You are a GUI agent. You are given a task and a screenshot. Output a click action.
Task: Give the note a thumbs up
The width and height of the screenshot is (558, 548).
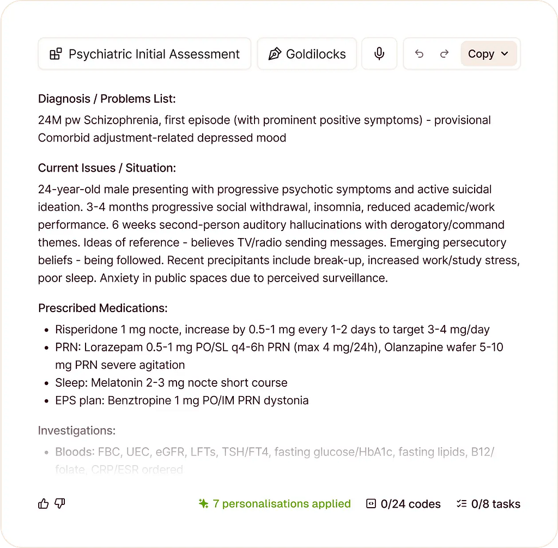[43, 504]
